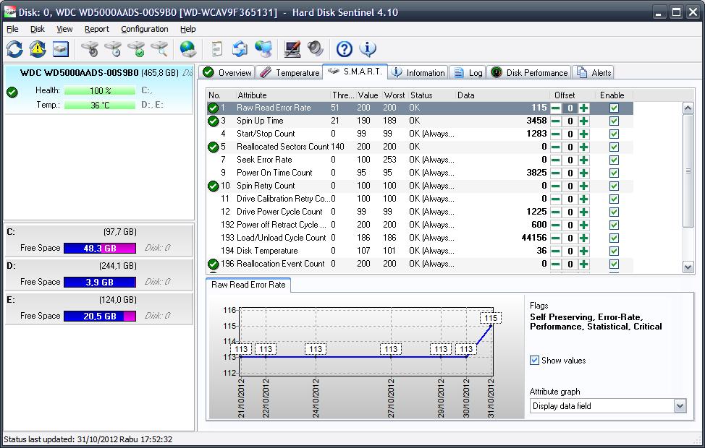This screenshot has width=705, height=448.
Task: Click the yellow warning alert toolbar icon
Action: pos(38,48)
